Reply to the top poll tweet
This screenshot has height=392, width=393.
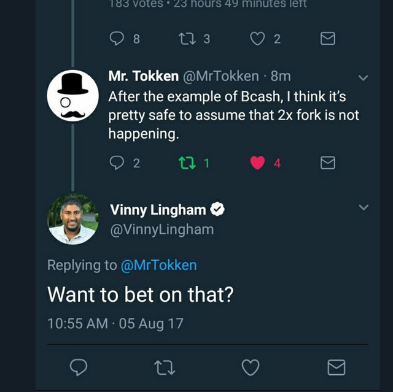(117, 39)
